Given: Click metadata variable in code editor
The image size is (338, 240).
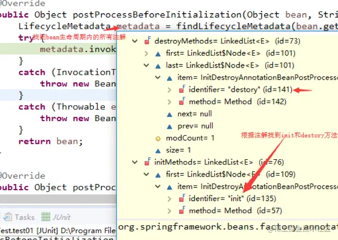Looking at the screenshot, I should [138, 26].
